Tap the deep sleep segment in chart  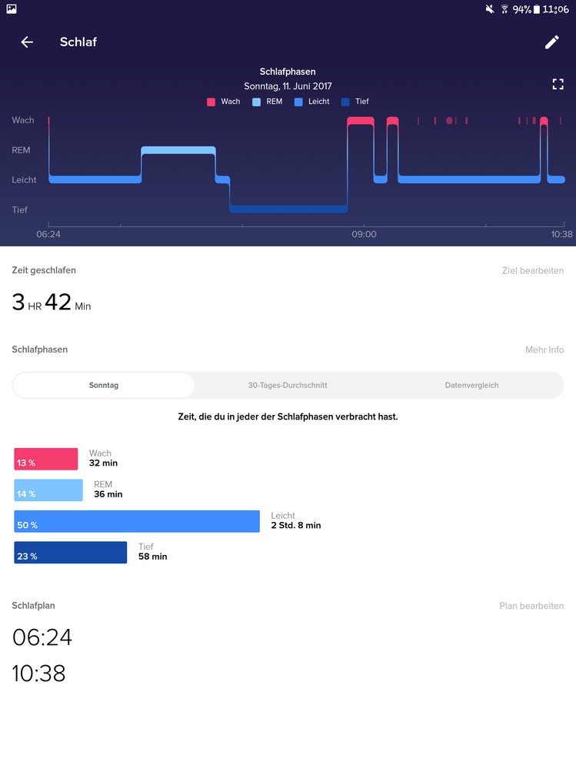click(288, 209)
